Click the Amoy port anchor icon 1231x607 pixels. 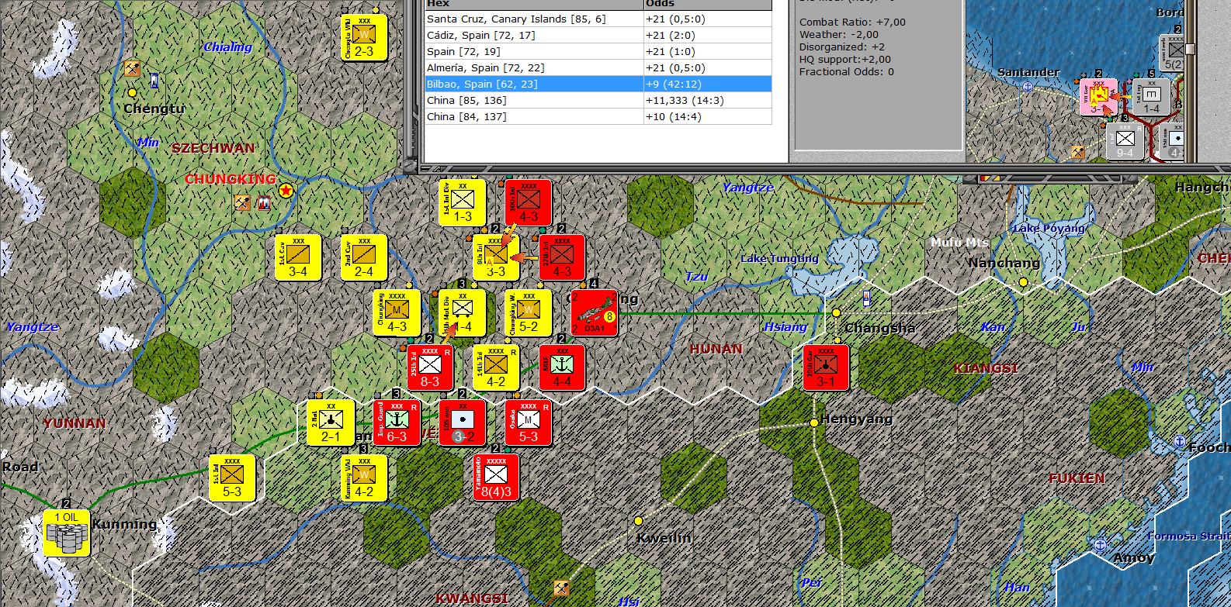[x=1100, y=545]
